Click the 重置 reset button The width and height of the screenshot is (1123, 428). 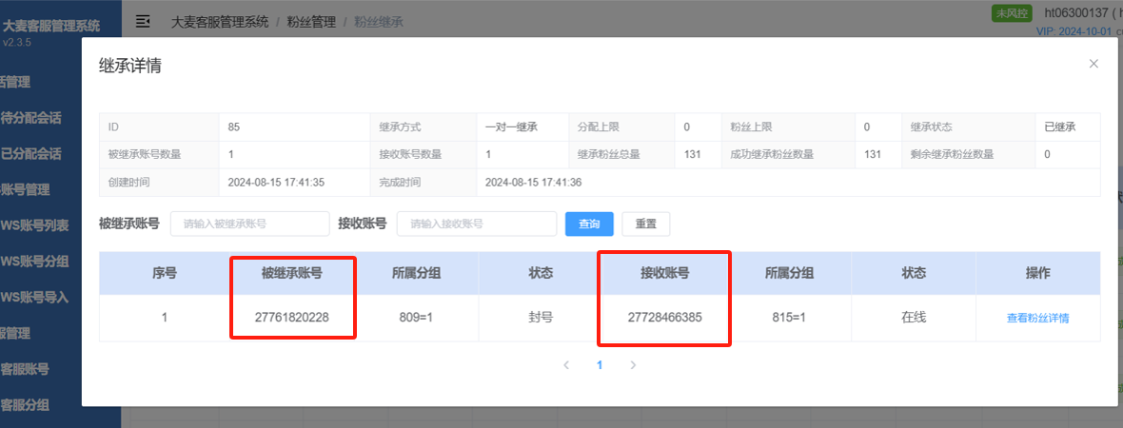click(645, 224)
